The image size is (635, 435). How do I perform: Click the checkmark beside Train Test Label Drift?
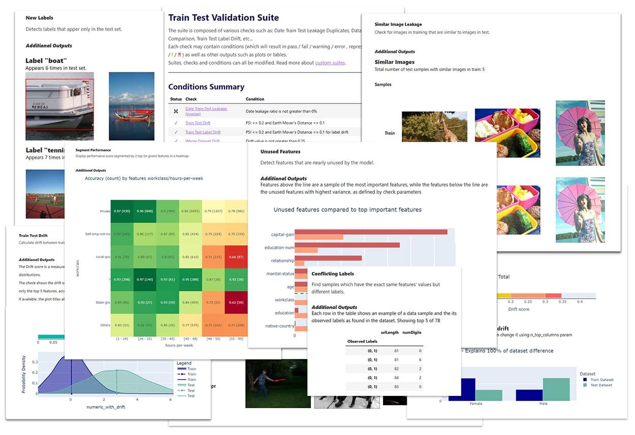point(176,132)
